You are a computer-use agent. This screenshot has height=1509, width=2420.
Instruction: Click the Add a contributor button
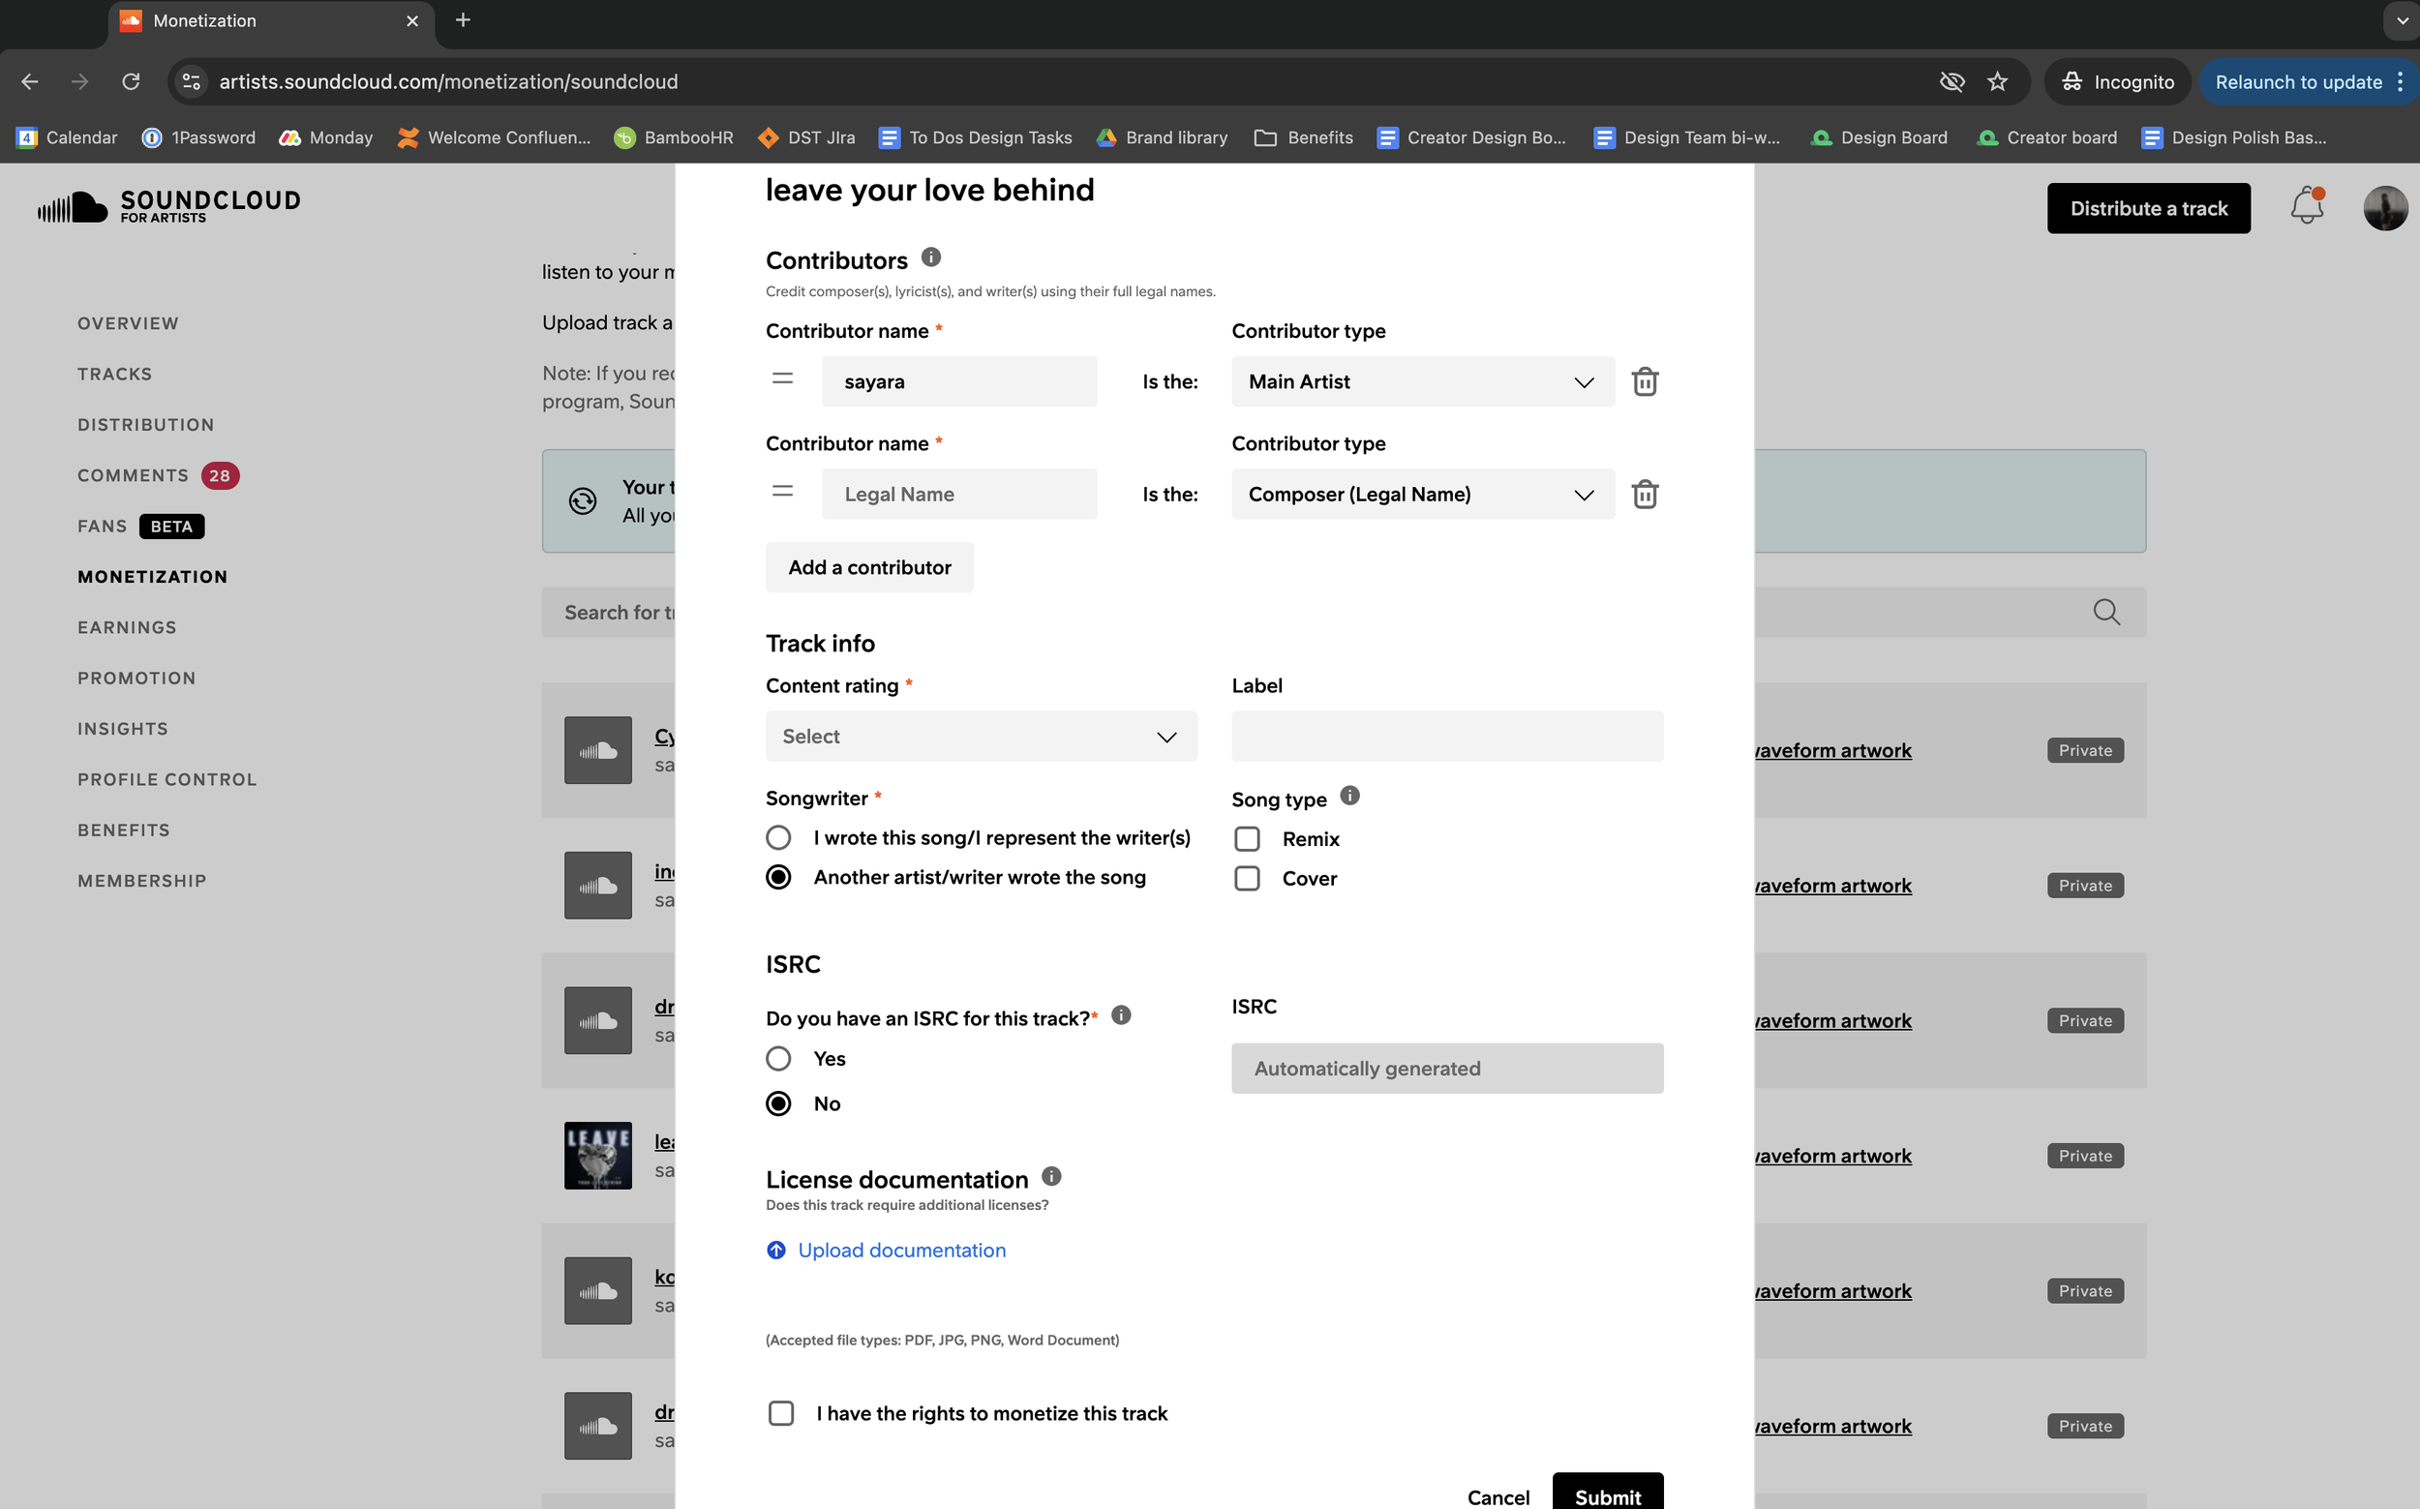869,567
